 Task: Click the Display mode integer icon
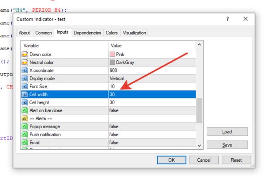click(25, 78)
